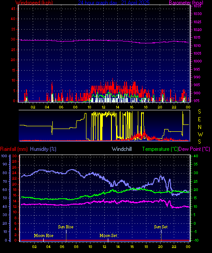
Task: Click the 100 humidity scale value
Action: [4, 156]
